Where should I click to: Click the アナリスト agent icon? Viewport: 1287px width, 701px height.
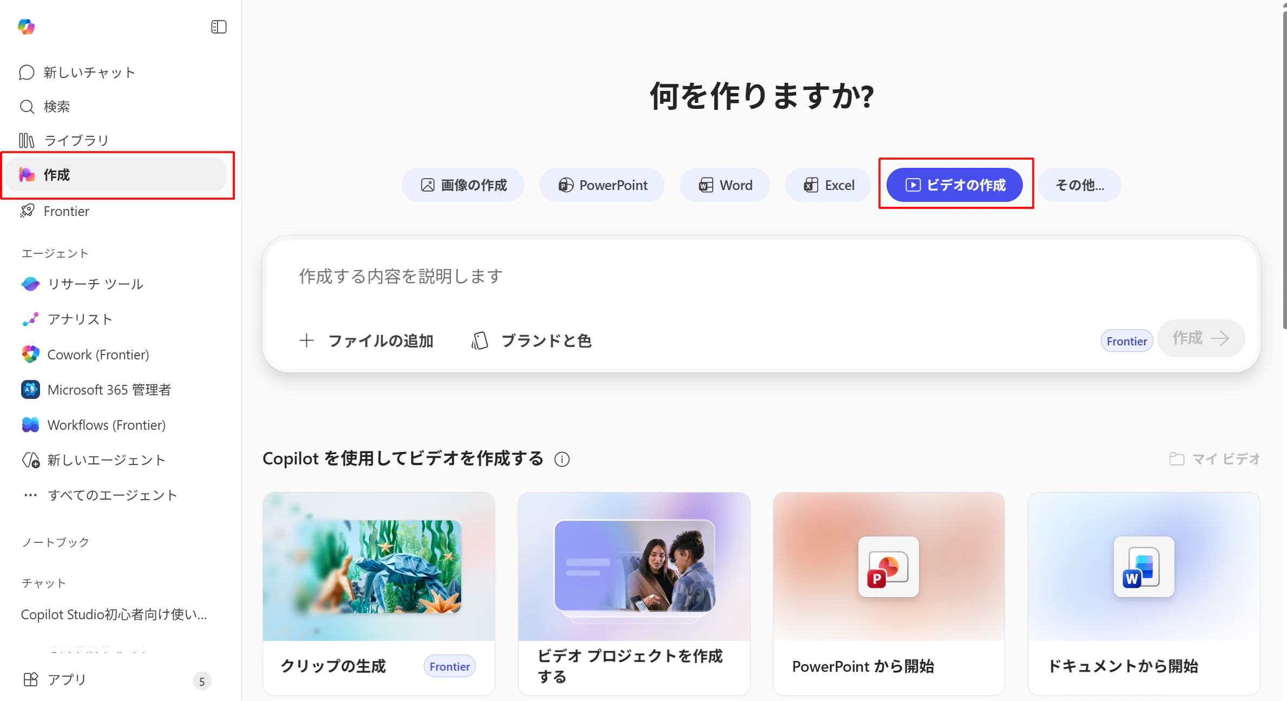[x=30, y=319]
